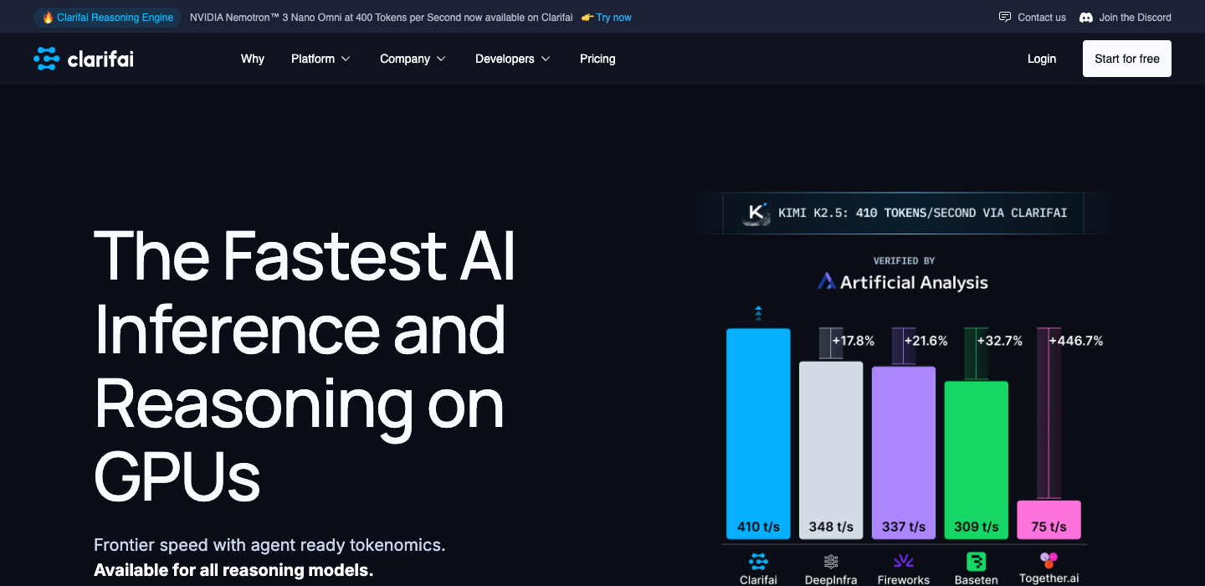Click the +32.7% label
The width and height of the screenshot is (1205, 586).
[x=999, y=341]
